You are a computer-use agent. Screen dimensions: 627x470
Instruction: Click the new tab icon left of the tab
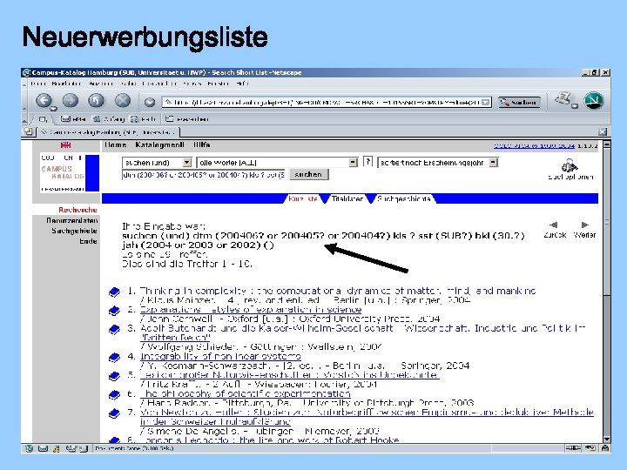(28, 131)
